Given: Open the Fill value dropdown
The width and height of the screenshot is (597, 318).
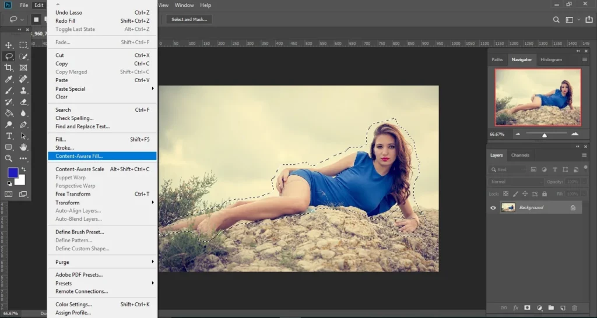Looking at the screenshot, I should [584, 194].
